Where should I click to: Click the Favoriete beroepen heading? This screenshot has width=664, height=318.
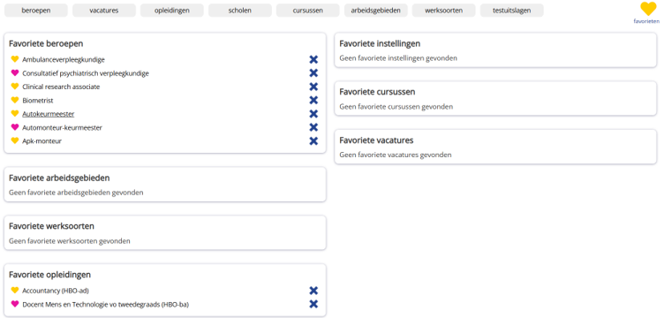tap(46, 43)
